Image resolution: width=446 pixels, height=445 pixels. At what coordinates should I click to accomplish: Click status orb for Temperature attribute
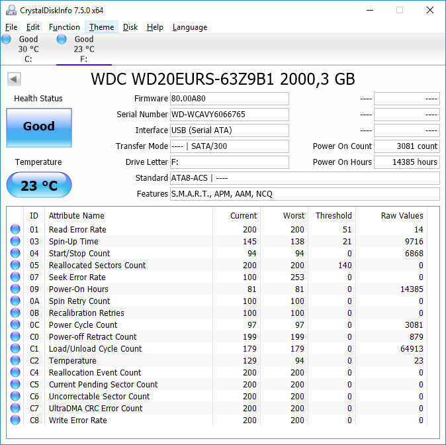(15, 360)
